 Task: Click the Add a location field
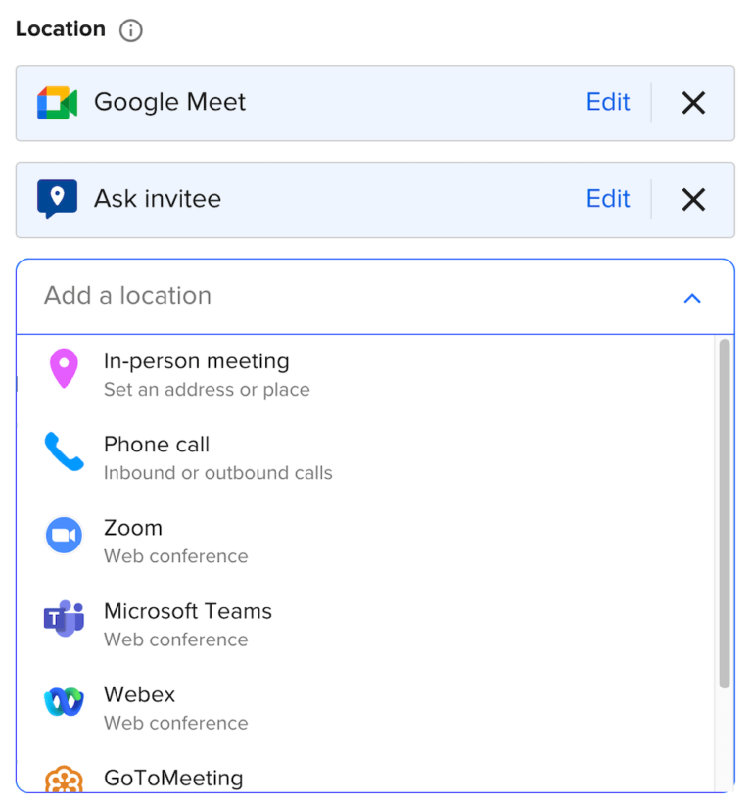tap(375, 297)
